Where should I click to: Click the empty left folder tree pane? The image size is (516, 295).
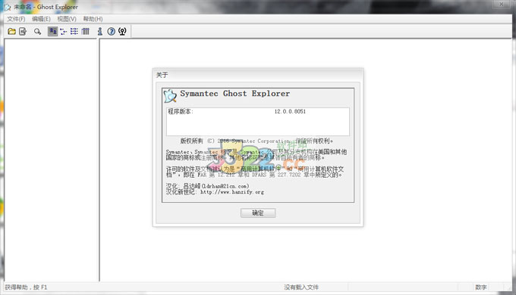(51, 160)
